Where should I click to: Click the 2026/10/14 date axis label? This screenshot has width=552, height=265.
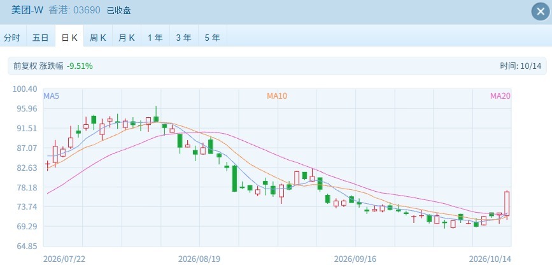tap(490, 259)
